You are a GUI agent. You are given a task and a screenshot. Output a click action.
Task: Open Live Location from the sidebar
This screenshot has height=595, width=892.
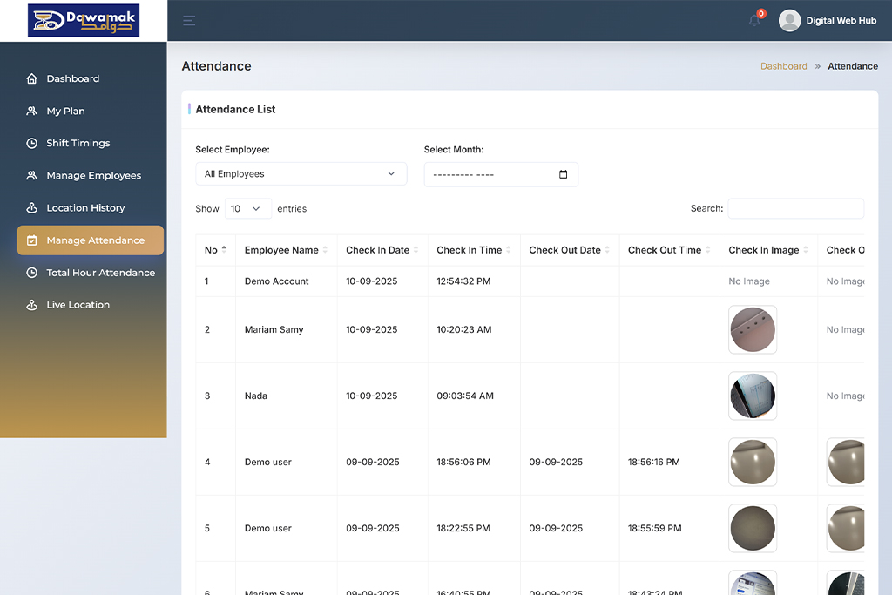click(x=78, y=304)
